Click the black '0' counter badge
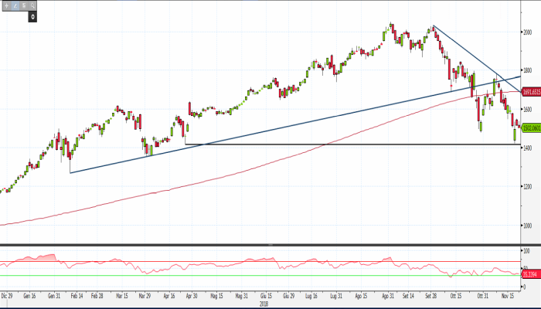This screenshot has height=309, width=541. [32, 15]
